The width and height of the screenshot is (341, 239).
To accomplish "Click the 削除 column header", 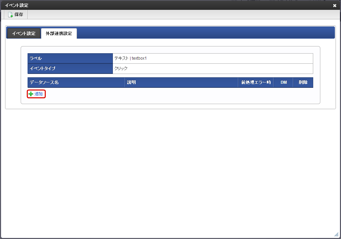I will [303, 82].
